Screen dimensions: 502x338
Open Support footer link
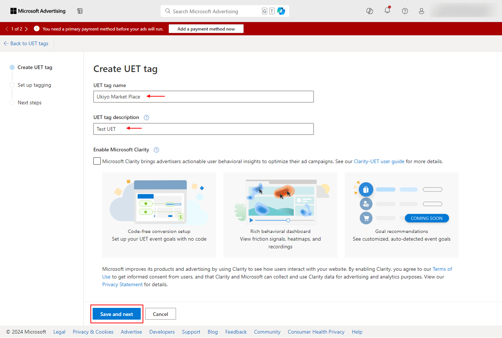pyautogui.click(x=191, y=332)
